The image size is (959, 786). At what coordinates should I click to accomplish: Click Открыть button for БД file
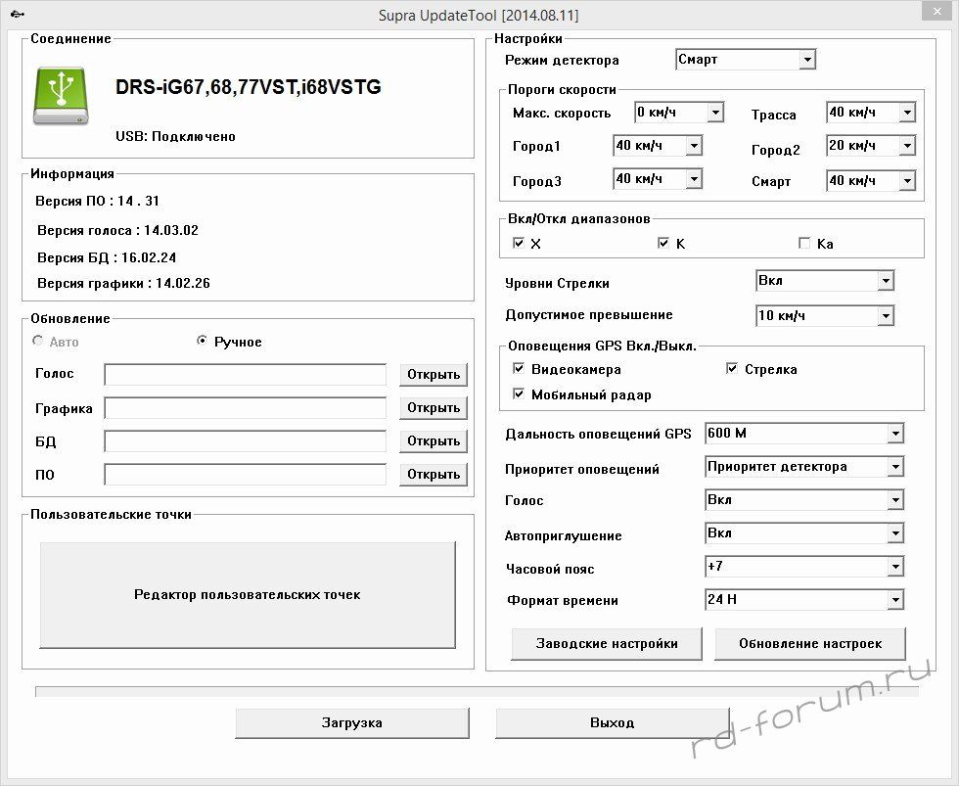434,441
